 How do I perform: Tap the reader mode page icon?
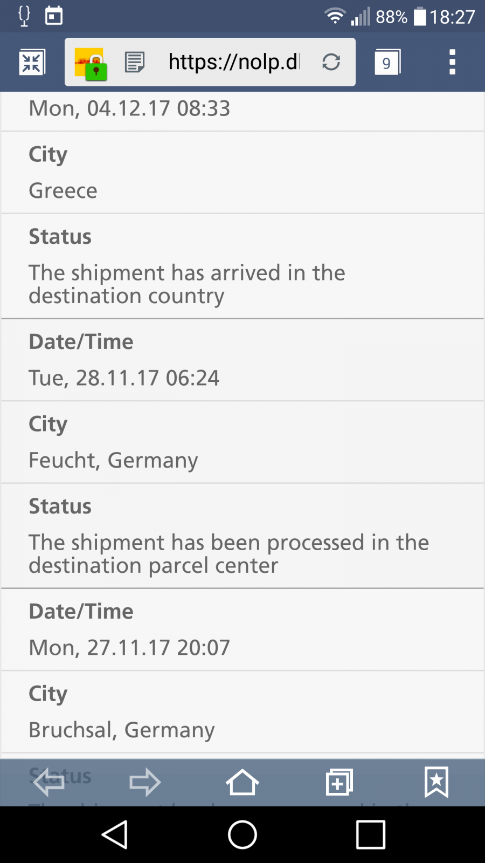[x=135, y=62]
